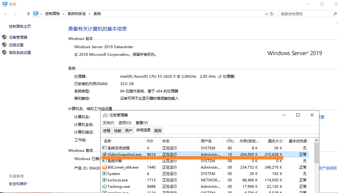The width and height of the screenshot is (338, 193).
Task: Switch to 用户 tab
Action: tap(128, 130)
